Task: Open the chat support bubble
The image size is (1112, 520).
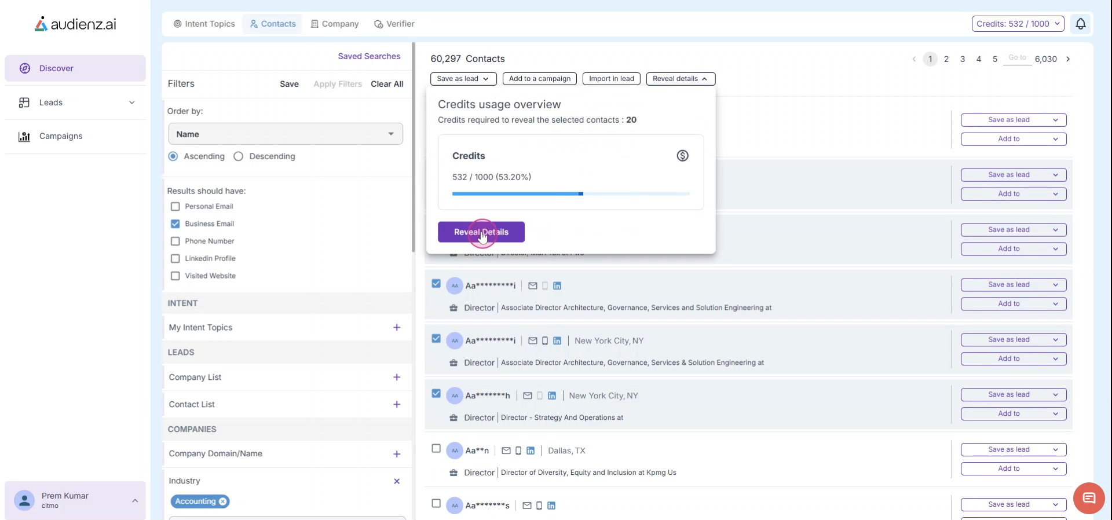Action: tap(1089, 498)
